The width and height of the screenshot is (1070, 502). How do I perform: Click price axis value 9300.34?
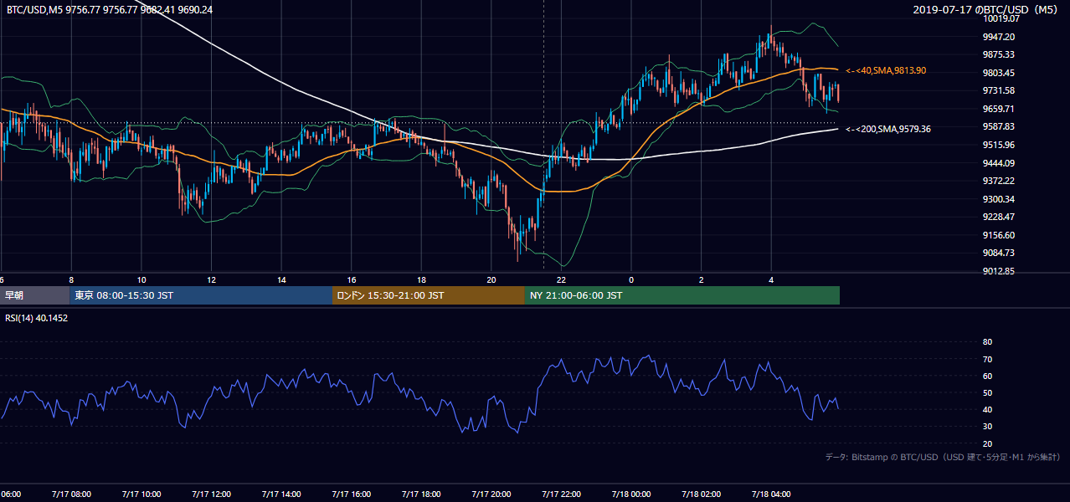[x=999, y=199]
